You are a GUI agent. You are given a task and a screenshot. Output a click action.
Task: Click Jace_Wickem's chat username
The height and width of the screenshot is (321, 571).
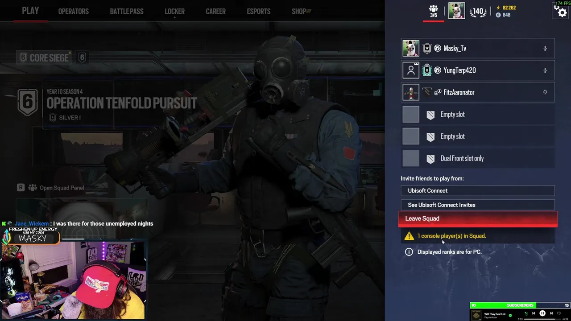click(x=32, y=223)
